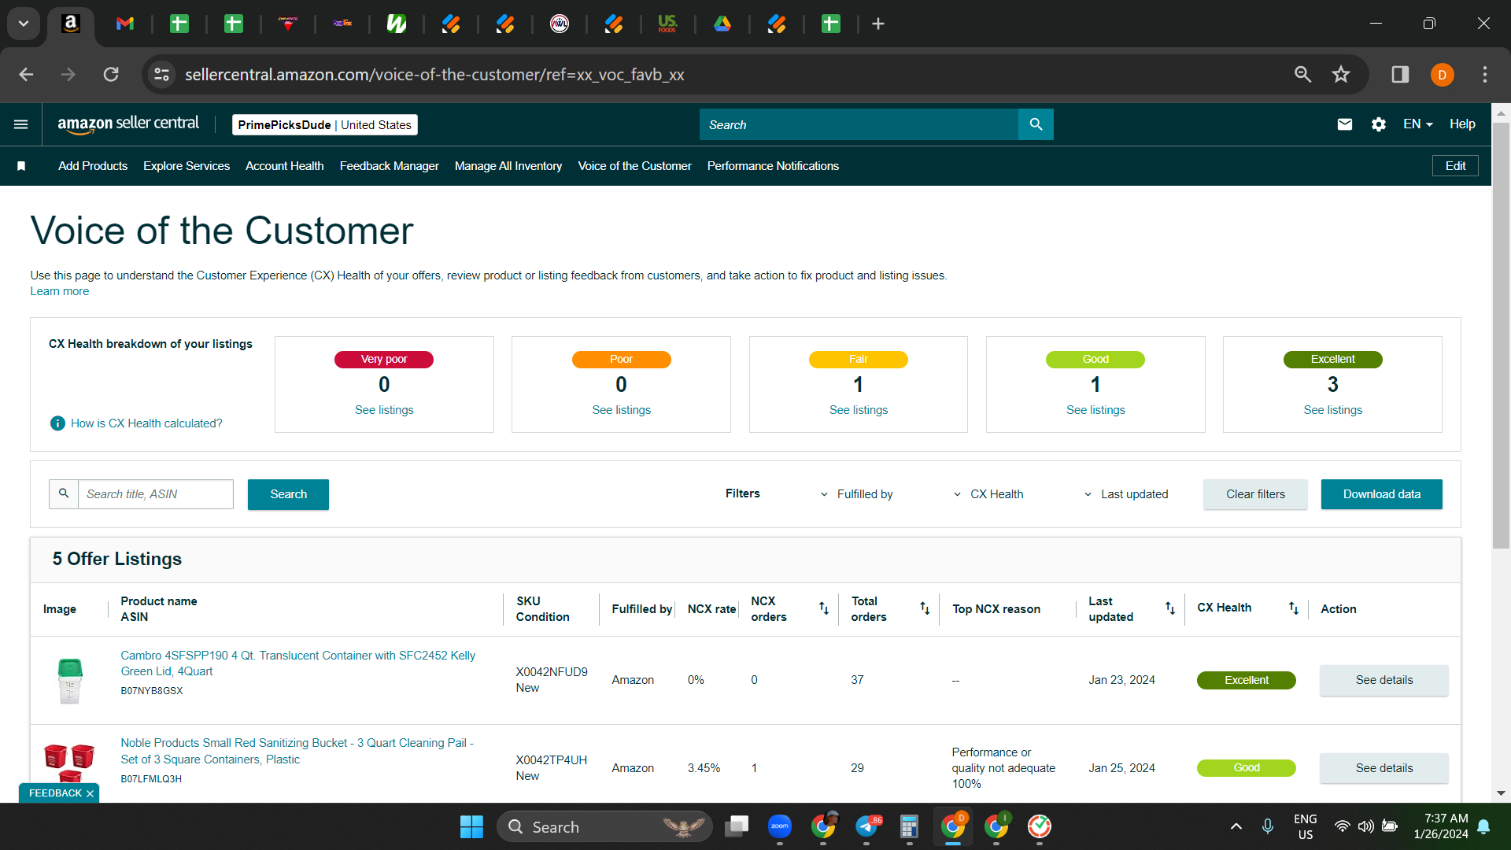Click the magnifier search button in header
The image size is (1511, 850).
pos(1036,124)
